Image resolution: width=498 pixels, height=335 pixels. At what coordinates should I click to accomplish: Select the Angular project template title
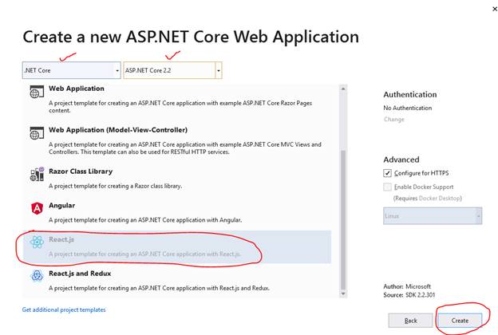[x=62, y=206]
